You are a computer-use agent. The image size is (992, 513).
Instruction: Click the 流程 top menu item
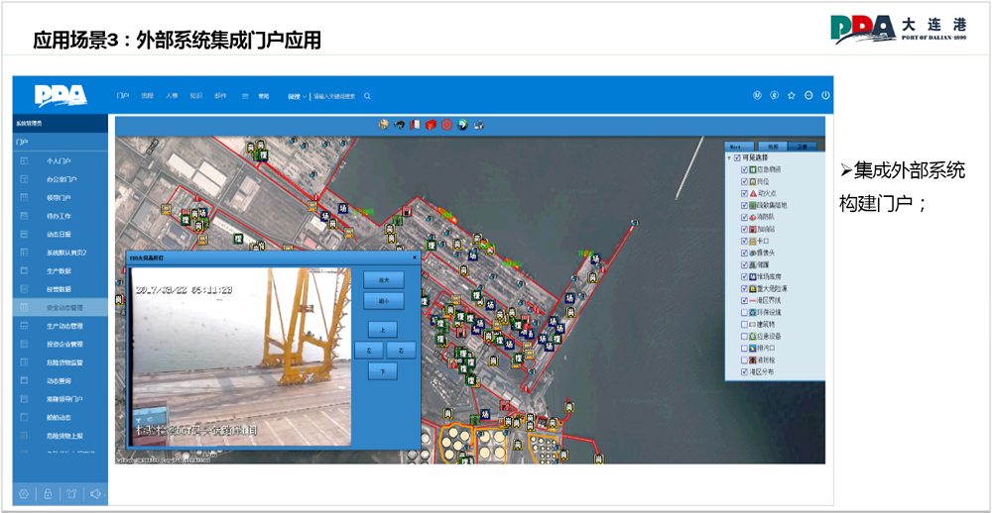pos(148,95)
